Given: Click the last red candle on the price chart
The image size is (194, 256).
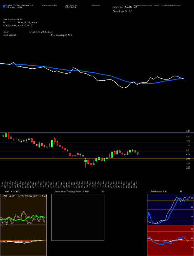Looking at the screenshot, I should coord(138,153).
